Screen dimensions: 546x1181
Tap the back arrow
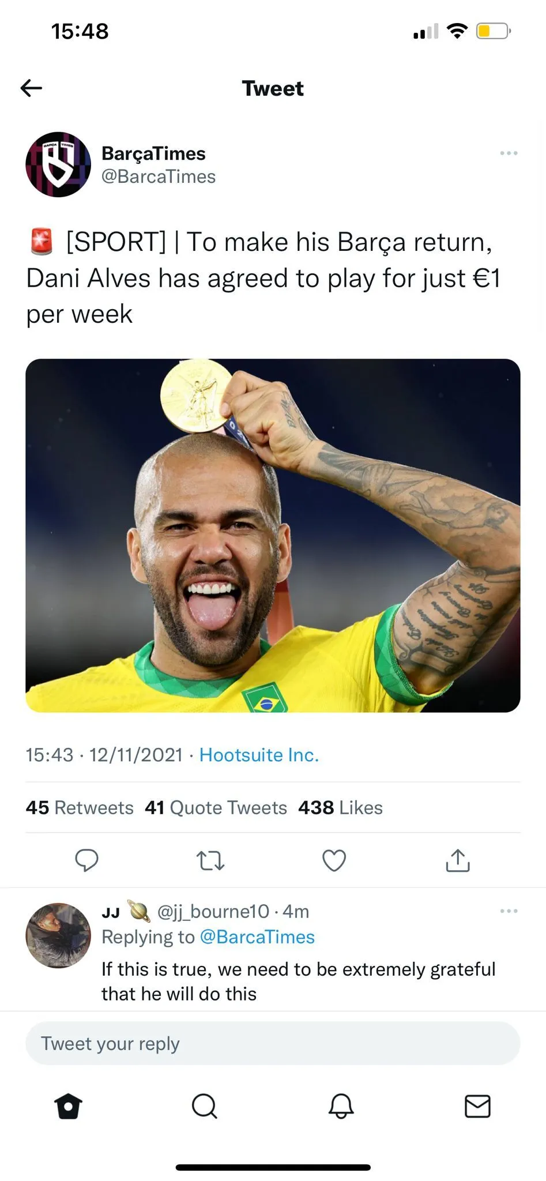pos(32,88)
